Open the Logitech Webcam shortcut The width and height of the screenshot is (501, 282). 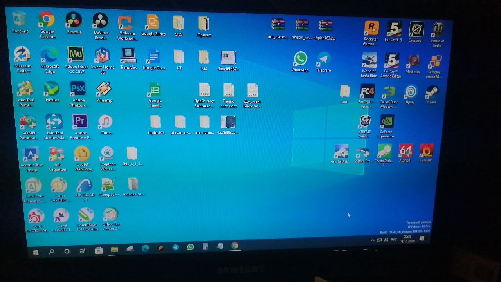(x=107, y=159)
